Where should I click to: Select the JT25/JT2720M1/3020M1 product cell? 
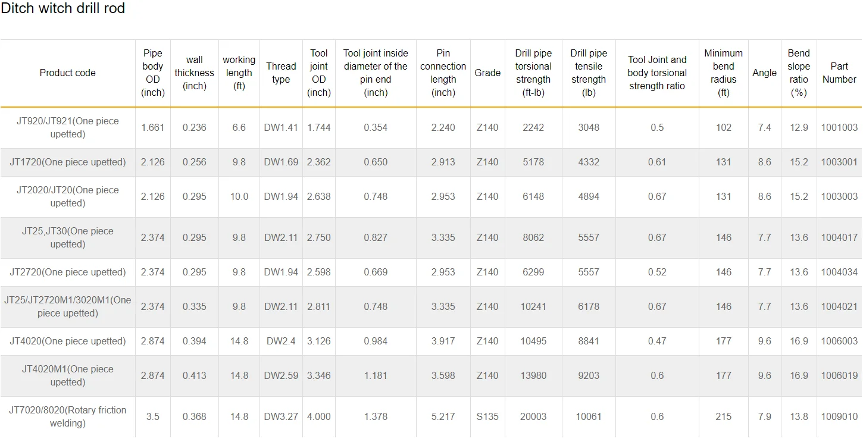point(68,306)
